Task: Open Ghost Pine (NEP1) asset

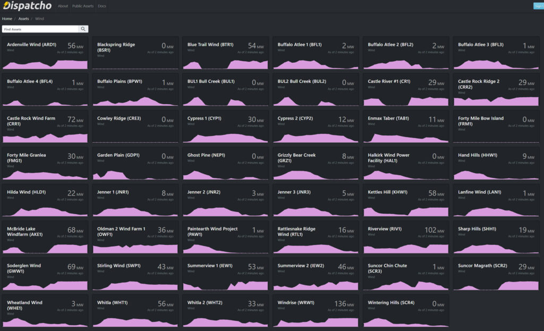Action: pos(206,155)
